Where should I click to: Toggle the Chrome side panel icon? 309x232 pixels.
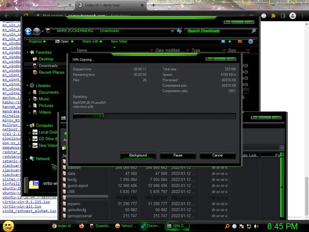pos(283,16)
